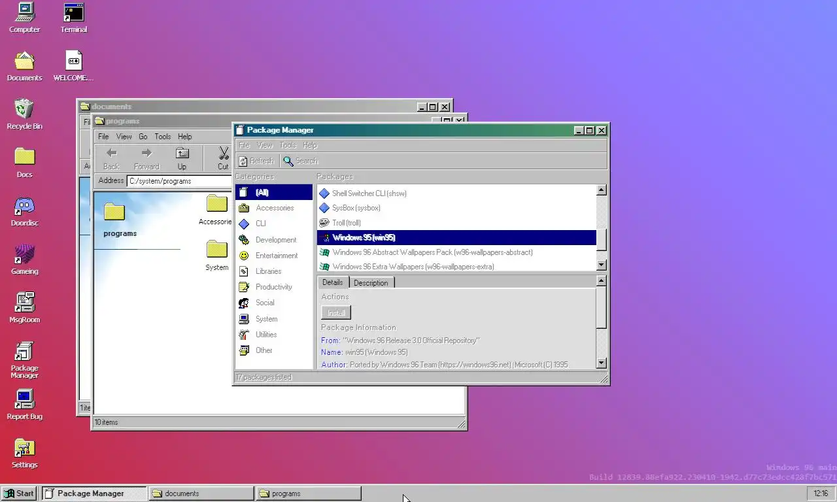Screen dimensions: 837x502
Task: Select the Entertainment category
Action: click(x=274, y=256)
